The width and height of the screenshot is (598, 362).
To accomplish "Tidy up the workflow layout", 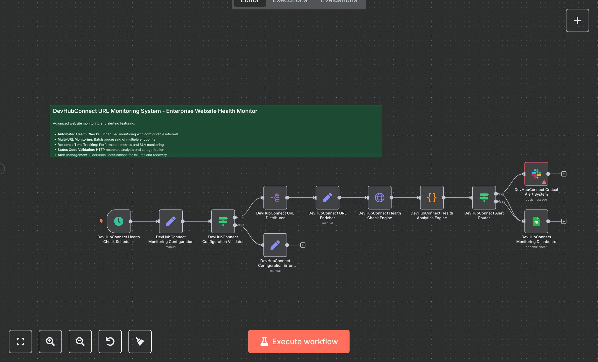I will pos(140,342).
